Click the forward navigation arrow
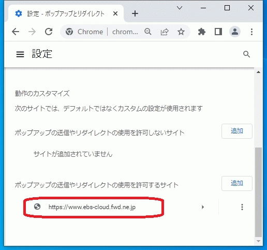The image size is (267, 250). coord(32,32)
